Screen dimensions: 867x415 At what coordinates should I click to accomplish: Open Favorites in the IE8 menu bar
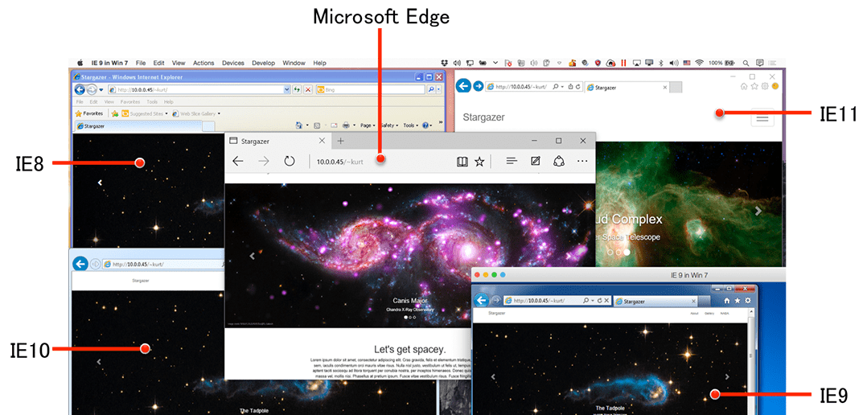[x=130, y=102]
